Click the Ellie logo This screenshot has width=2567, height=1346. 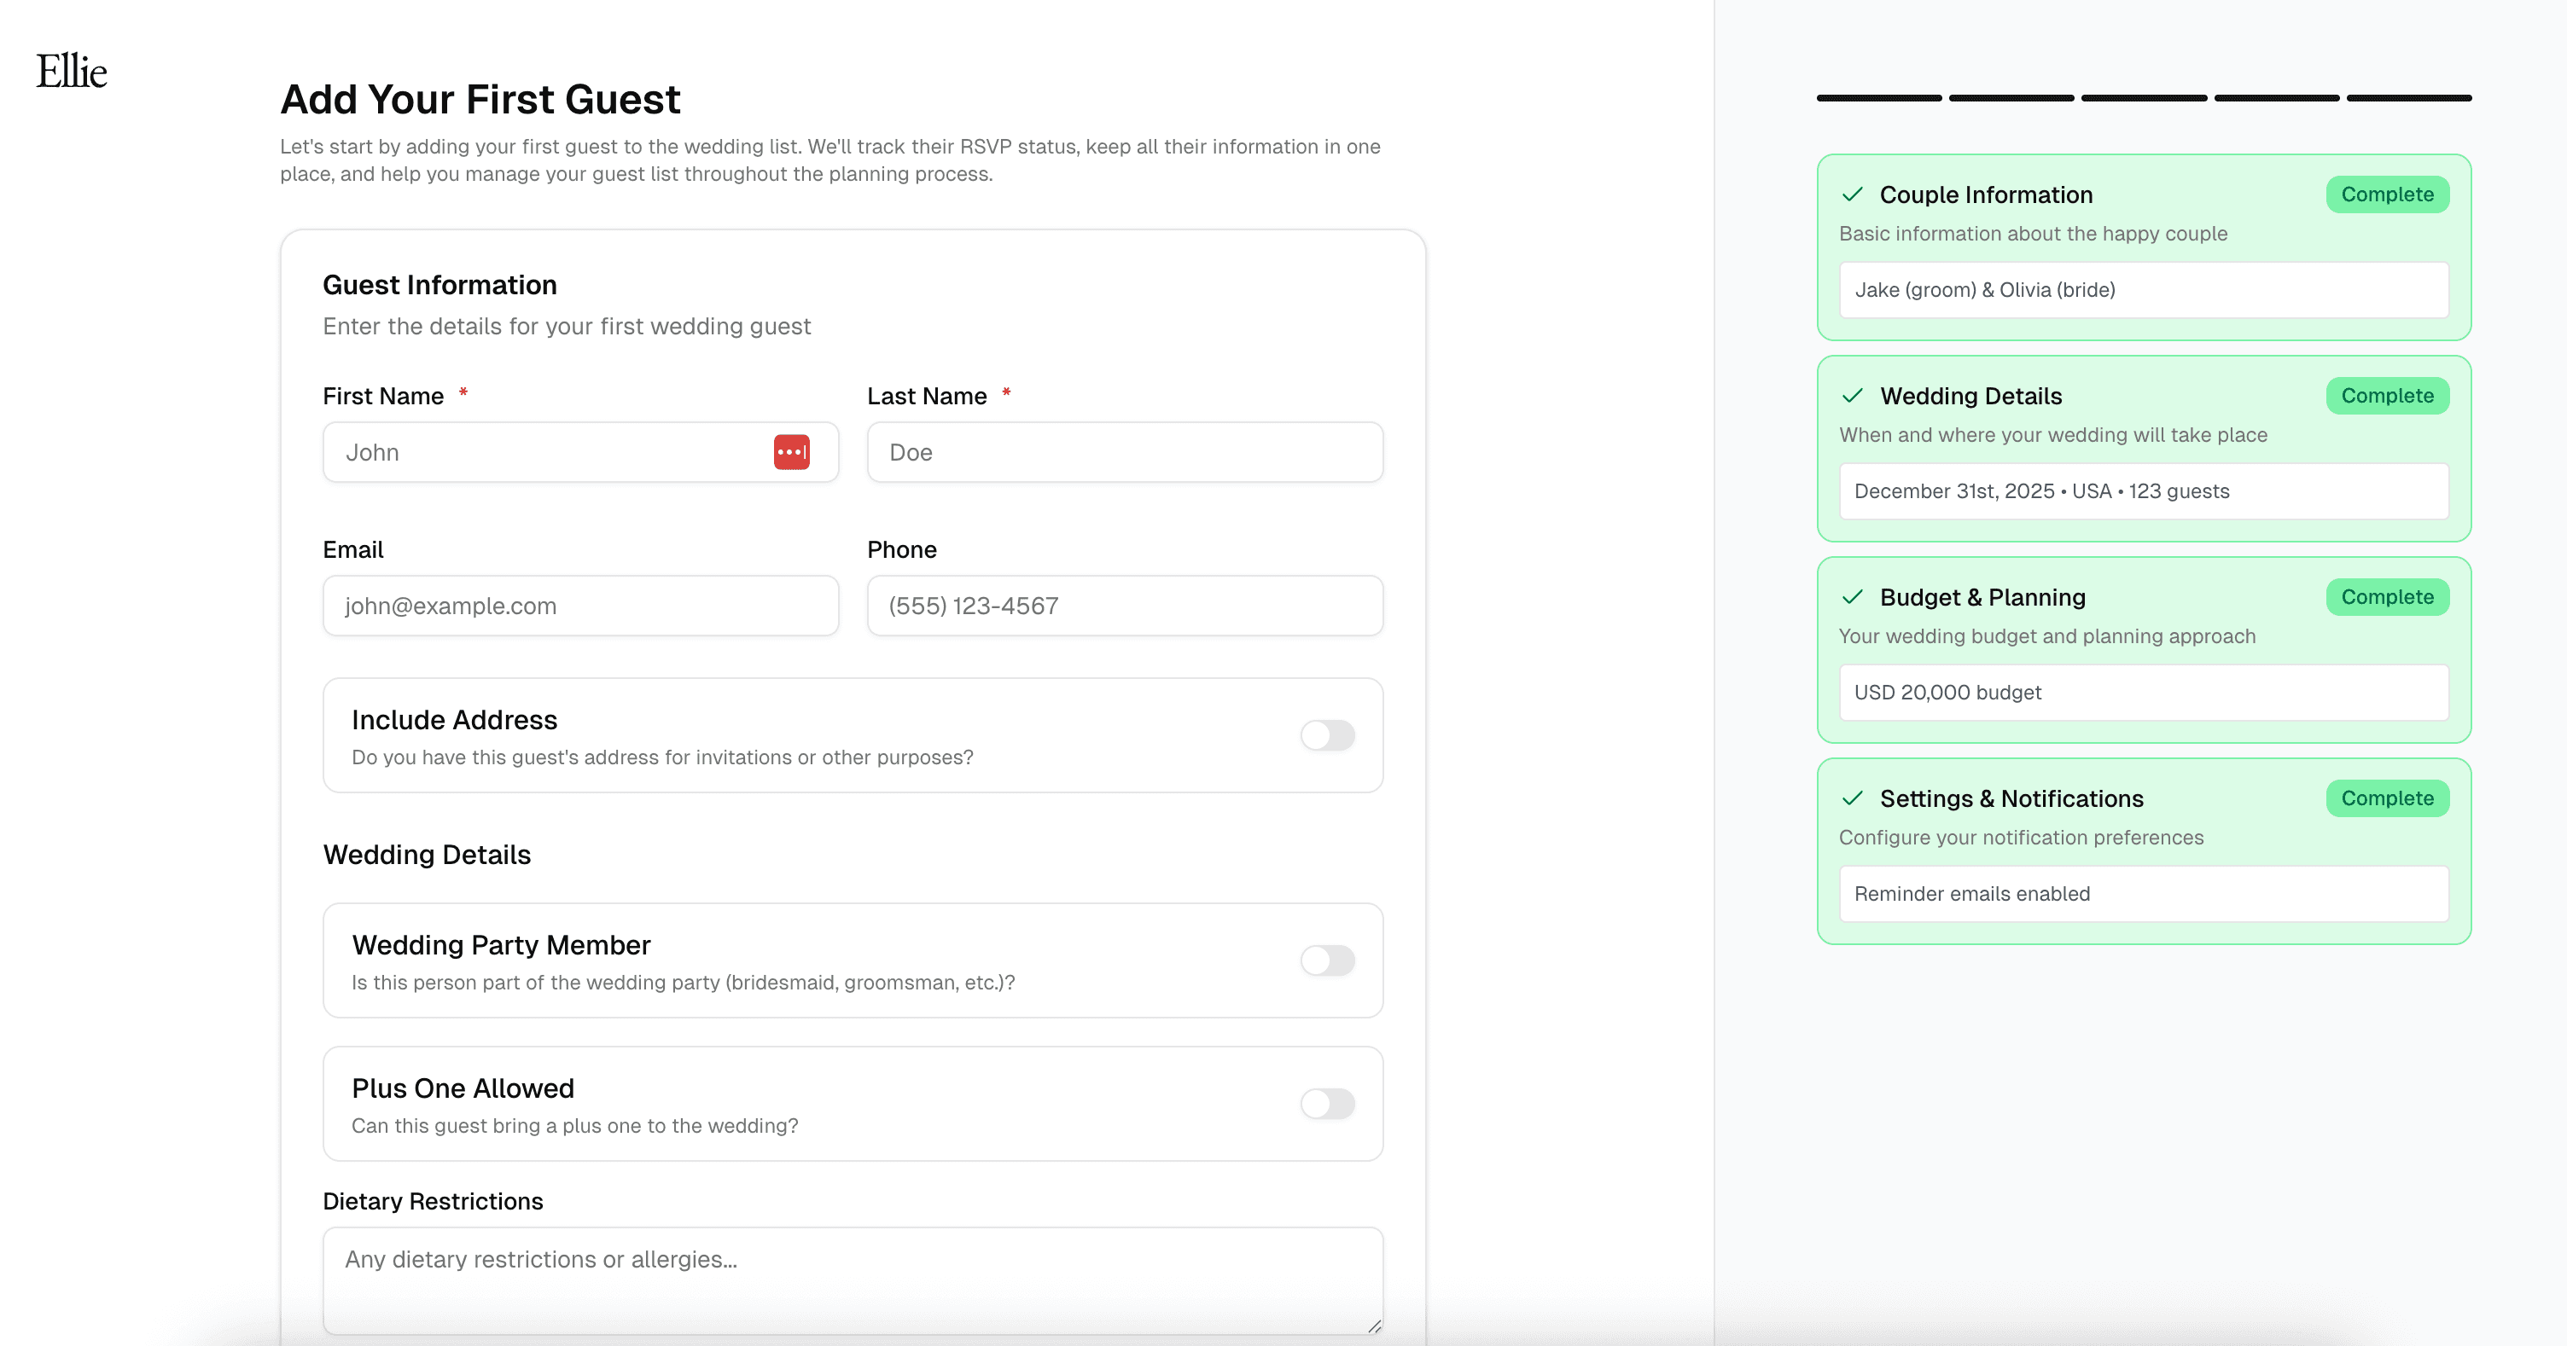pos(72,72)
